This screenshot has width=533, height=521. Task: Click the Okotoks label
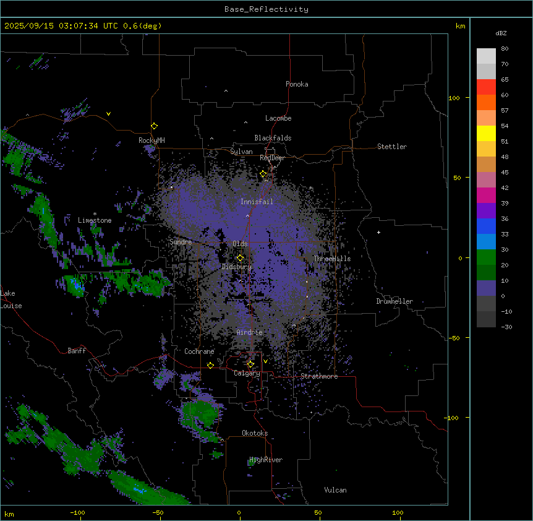(x=255, y=433)
